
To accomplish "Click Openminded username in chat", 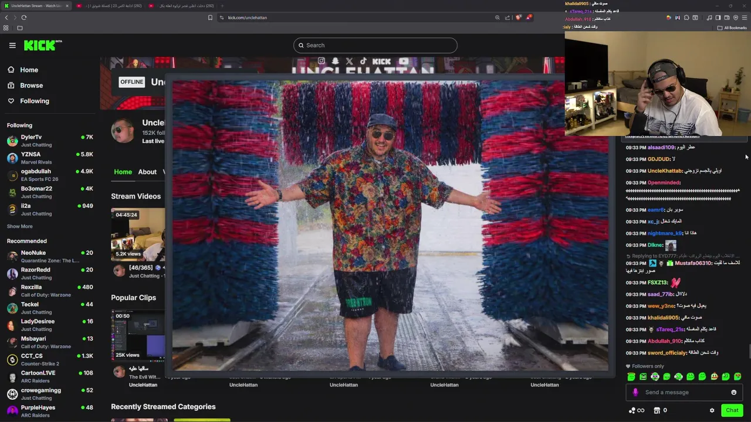I will (x=663, y=183).
